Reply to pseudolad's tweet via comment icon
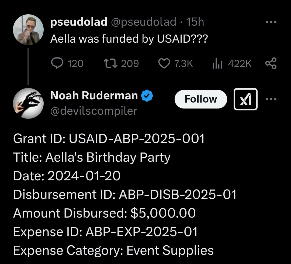Screen dimensions: 291x264 [57, 63]
